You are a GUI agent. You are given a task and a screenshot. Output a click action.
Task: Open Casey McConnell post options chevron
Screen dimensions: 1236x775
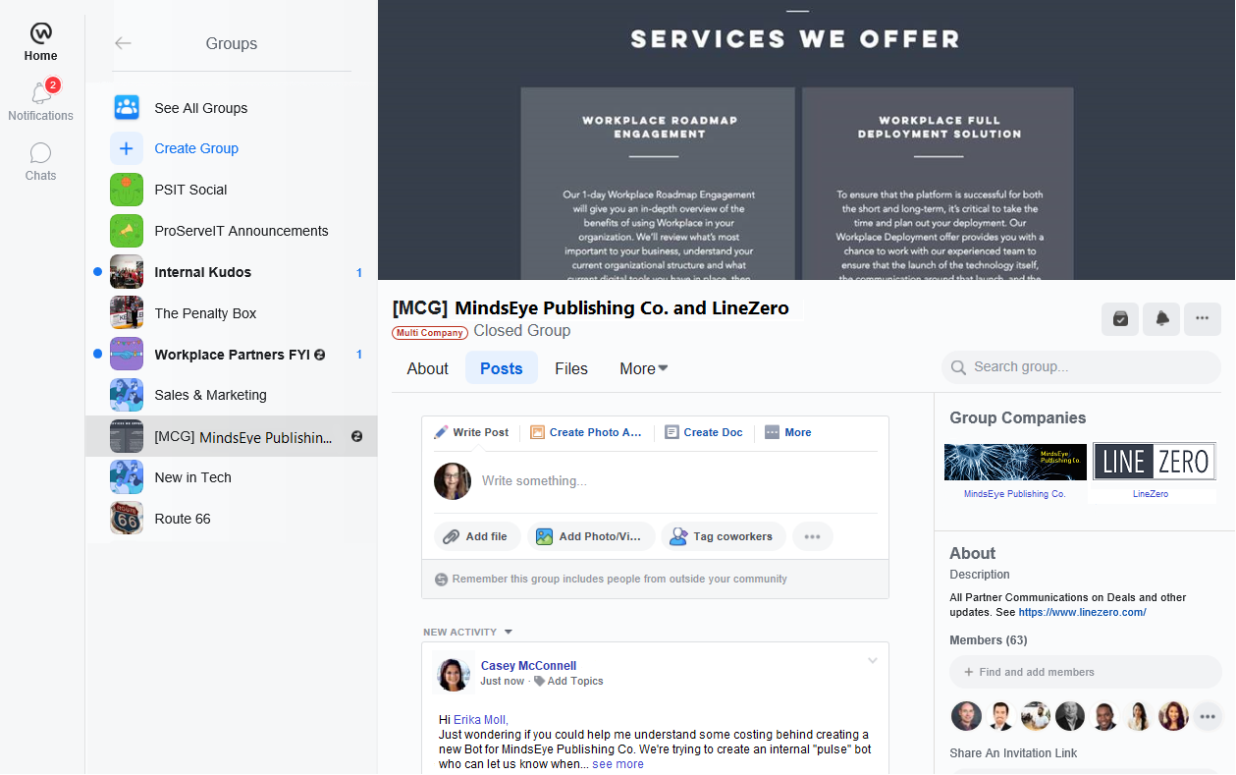[x=872, y=661]
